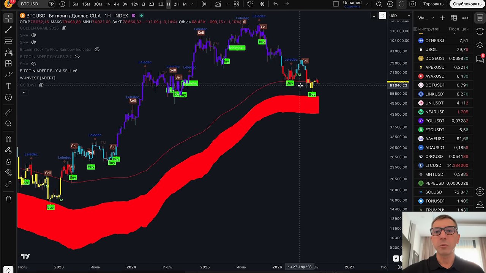Switch to the 4ч timeframe

tap(117, 4)
